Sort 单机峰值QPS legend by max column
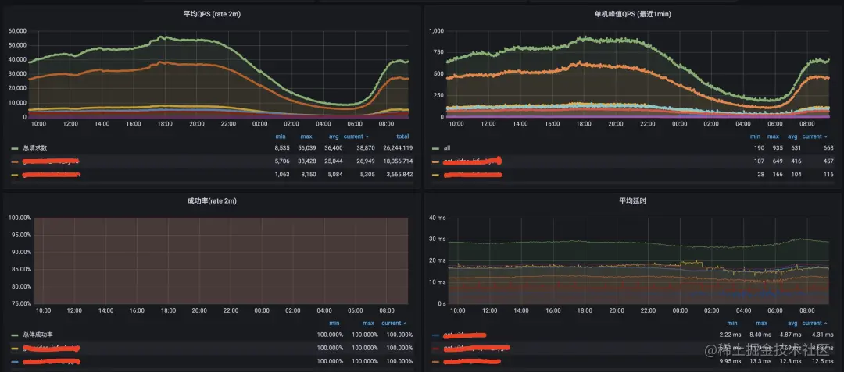This screenshot has height=372, width=844. [773, 136]
